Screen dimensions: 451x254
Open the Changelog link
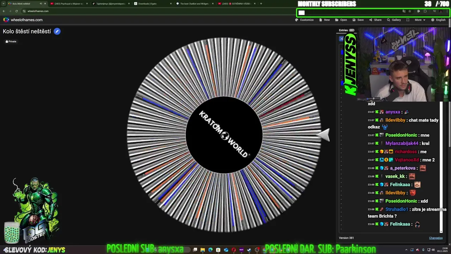pos(435,238)
